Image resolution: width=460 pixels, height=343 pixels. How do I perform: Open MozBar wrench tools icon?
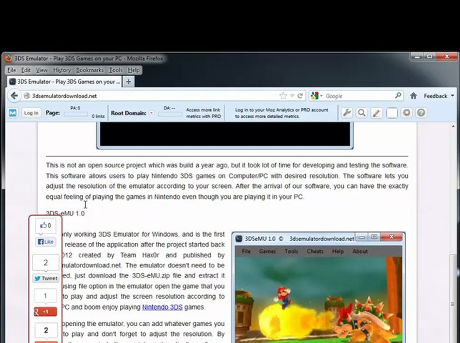click(x=347, y=113)
